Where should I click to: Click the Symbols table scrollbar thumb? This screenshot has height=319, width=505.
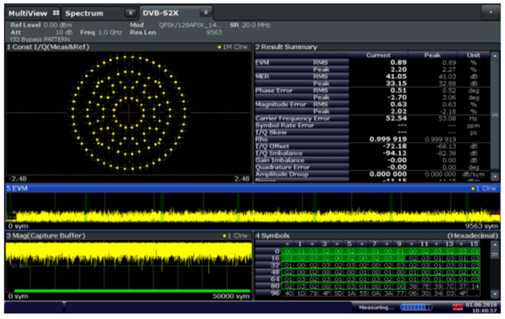tap(495, 254)
